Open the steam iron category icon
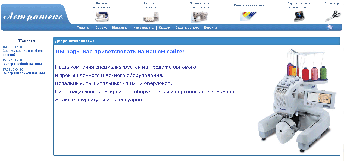The image size is (344, 162). [x=299, y=16]
